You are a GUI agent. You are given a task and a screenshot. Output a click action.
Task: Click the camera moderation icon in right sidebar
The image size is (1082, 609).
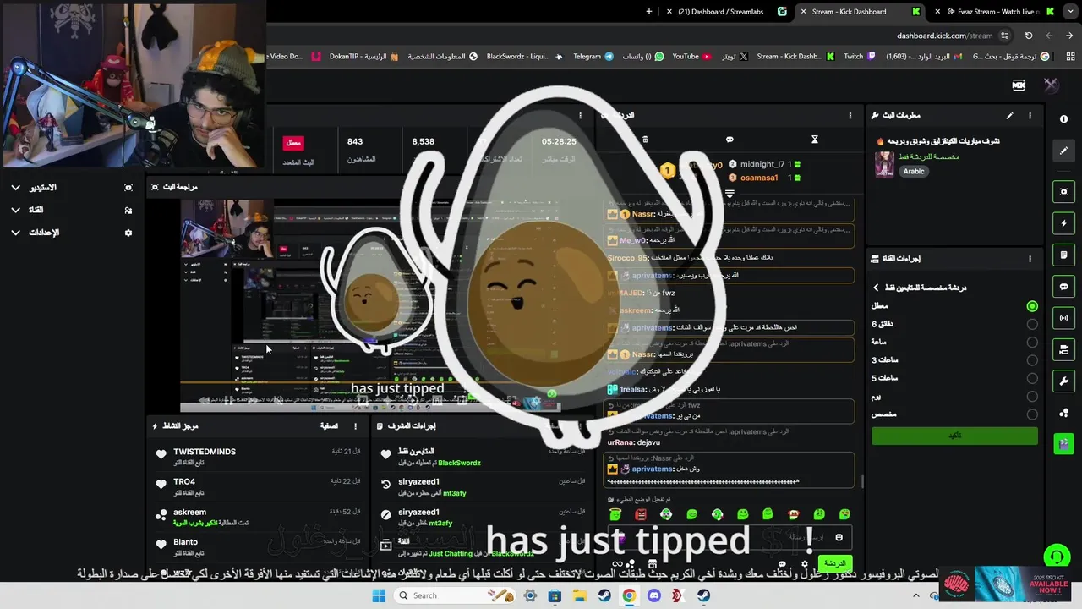click(1063, 349)
